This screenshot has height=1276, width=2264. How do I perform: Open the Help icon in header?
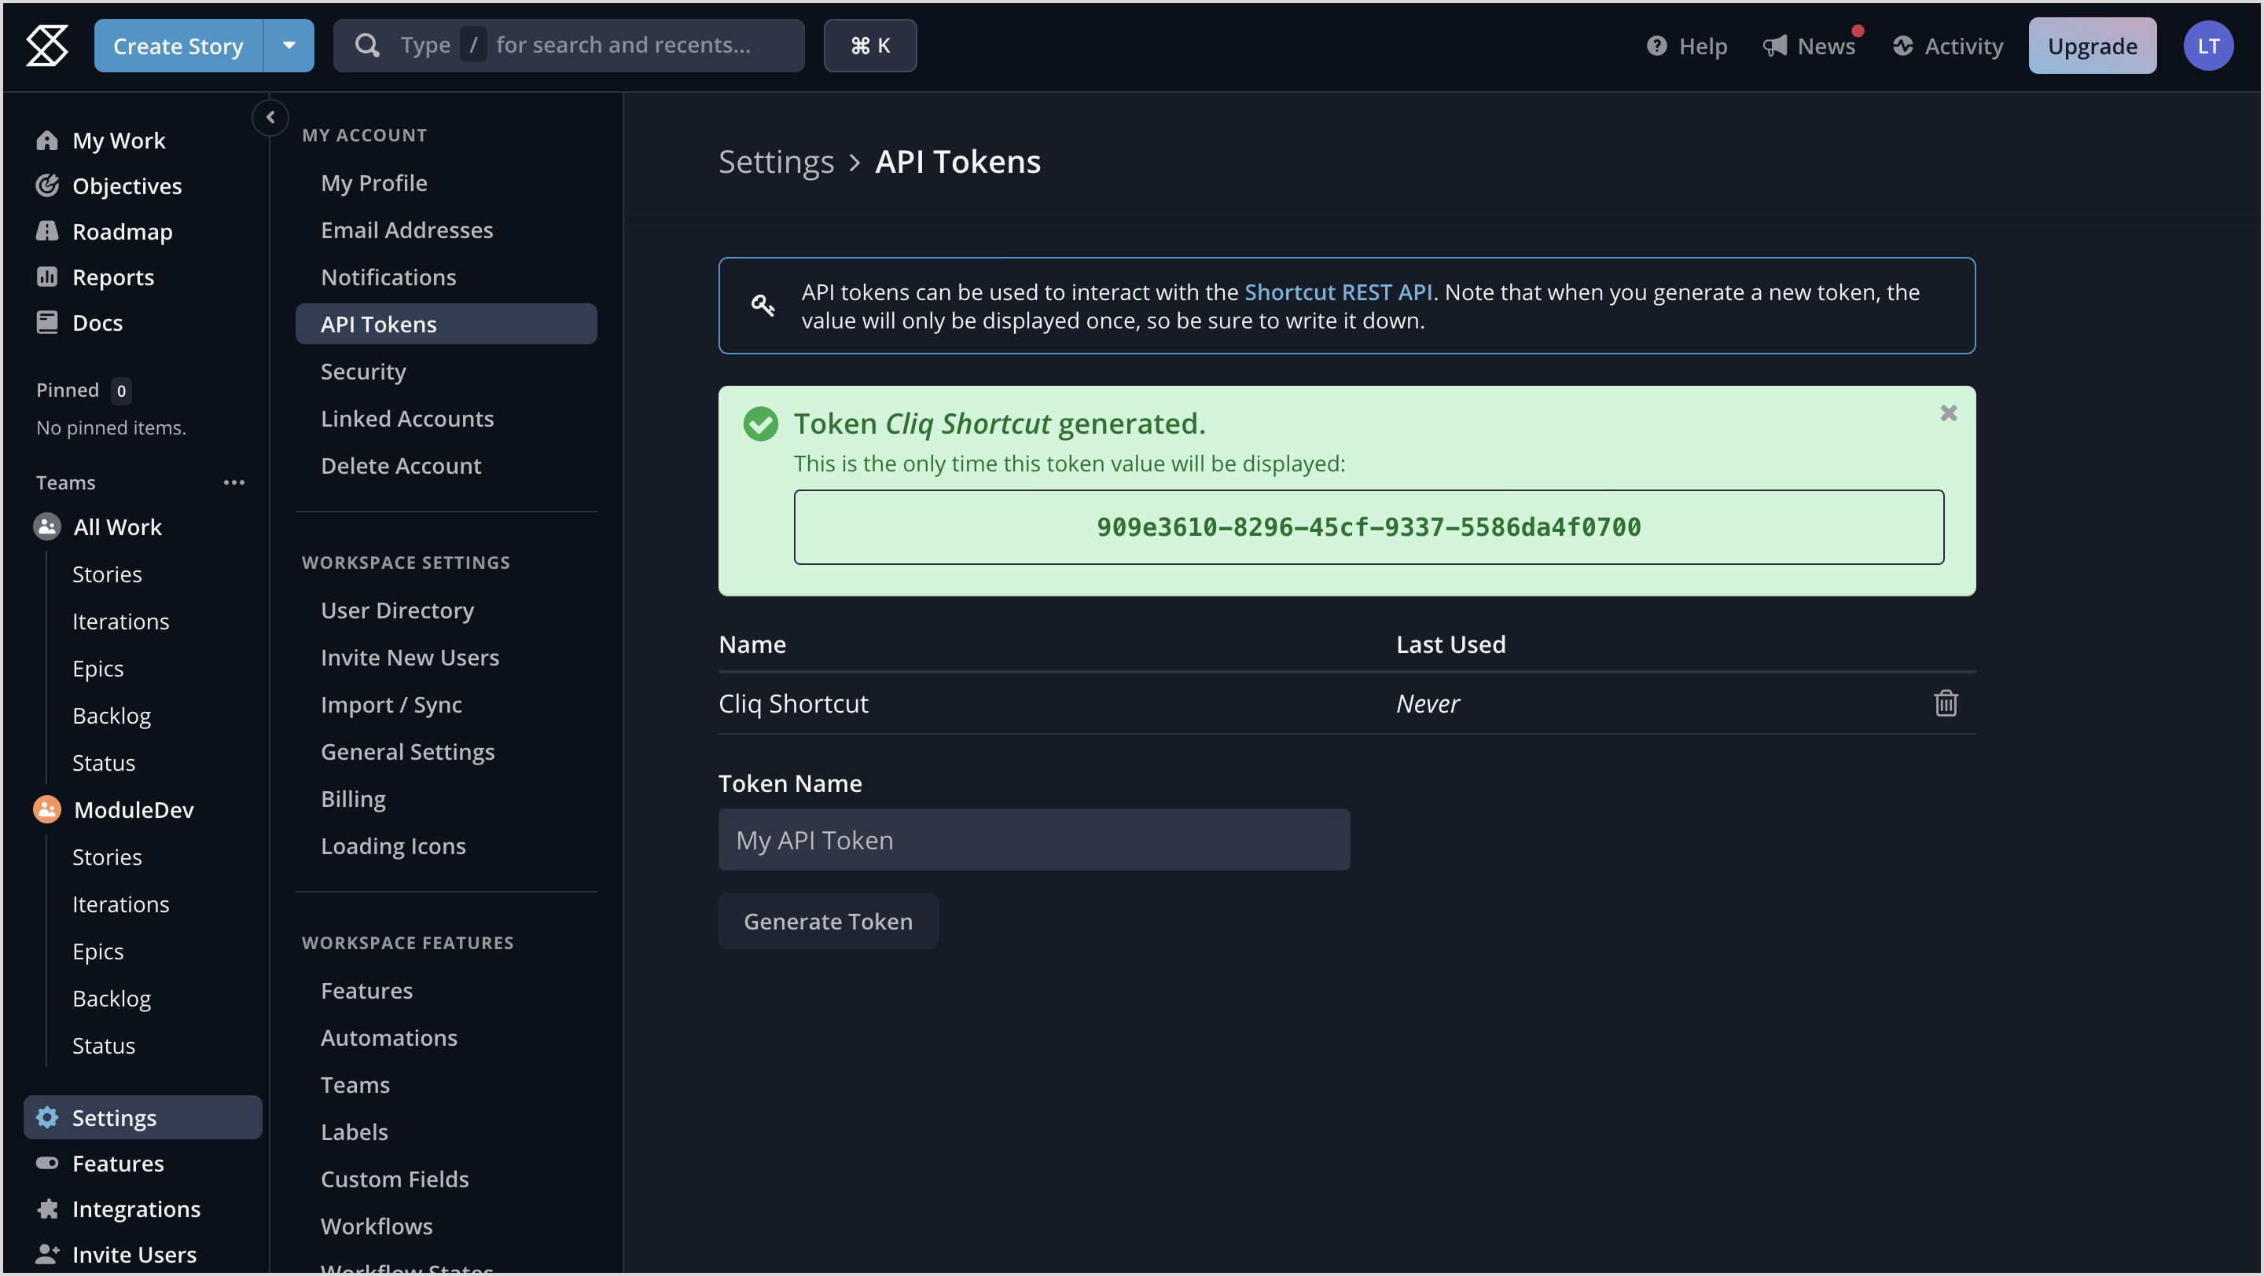coord(1656,46)
